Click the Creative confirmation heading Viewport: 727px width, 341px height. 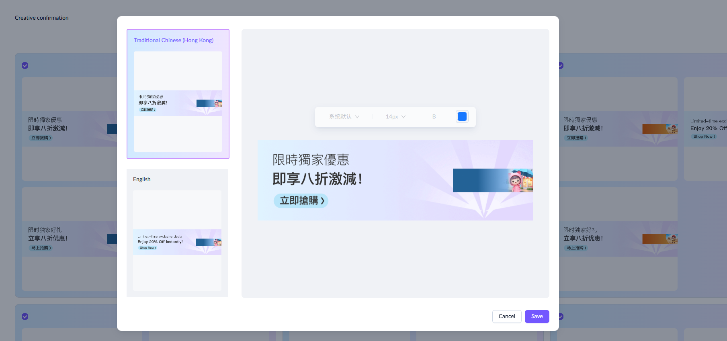pyautogui.click(x=42, y=18)
